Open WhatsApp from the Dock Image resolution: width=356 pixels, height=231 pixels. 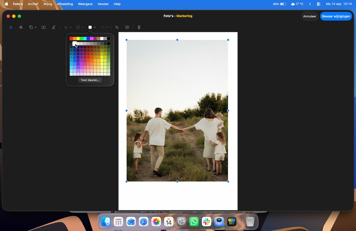pyautogui.click(x=194, y=222)
